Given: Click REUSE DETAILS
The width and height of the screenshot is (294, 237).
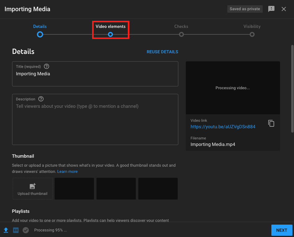Looking at the screenshot, I should tap(163, 52).
